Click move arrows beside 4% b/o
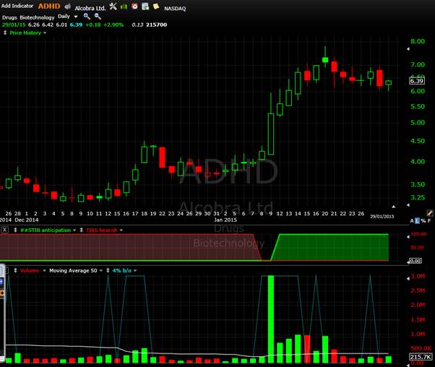Screen dimensions: 435x367 click(108, 270)
